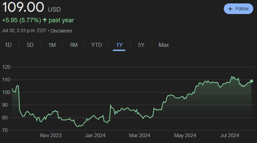
Task: Click the plus icon on Follow
Action: (x=230, y=9)
